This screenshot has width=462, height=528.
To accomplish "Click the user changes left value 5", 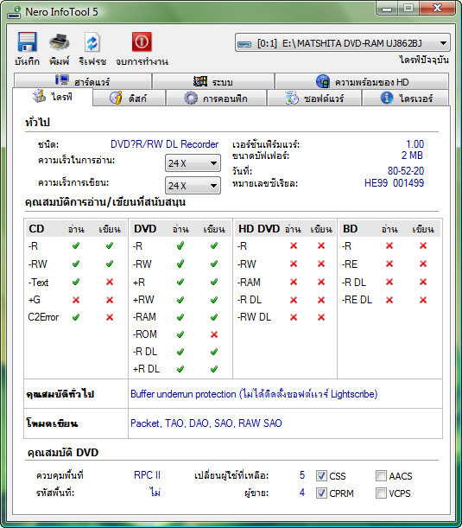I will (x=302, y=475).
